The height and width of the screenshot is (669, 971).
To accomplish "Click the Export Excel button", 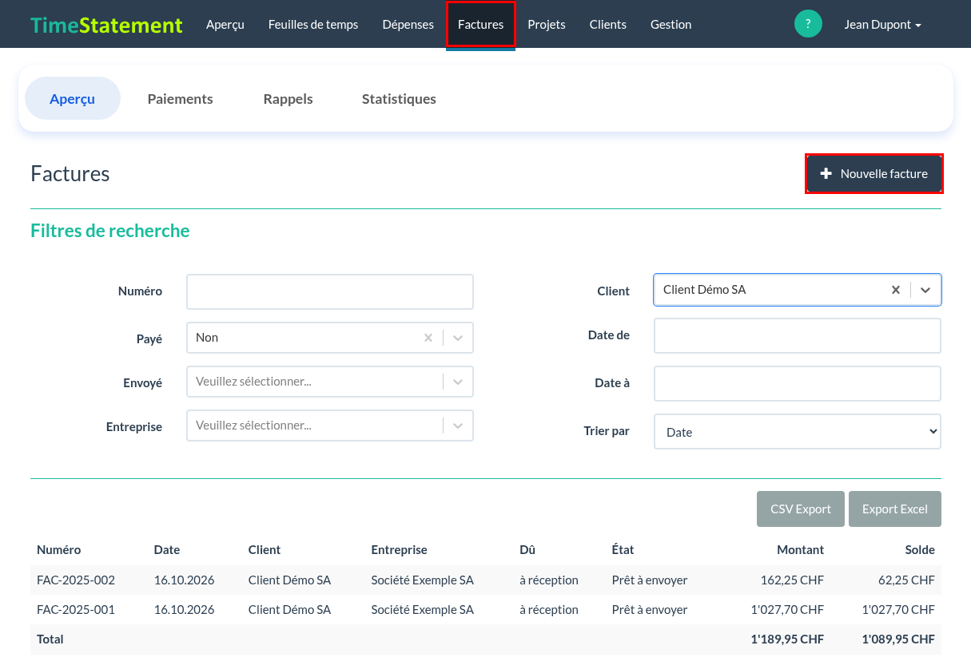I will pos(895,509).
